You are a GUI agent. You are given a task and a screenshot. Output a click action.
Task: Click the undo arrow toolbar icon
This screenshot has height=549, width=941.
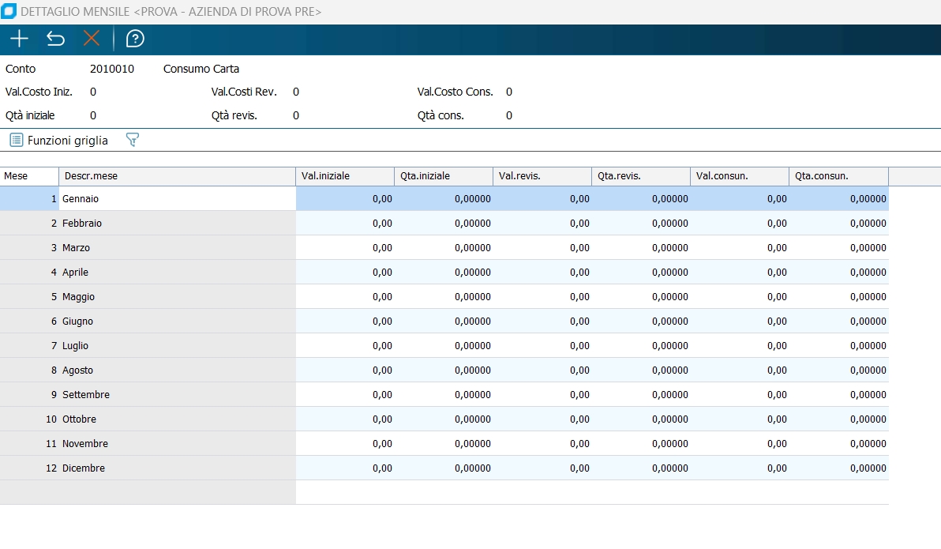pos(55,39)
